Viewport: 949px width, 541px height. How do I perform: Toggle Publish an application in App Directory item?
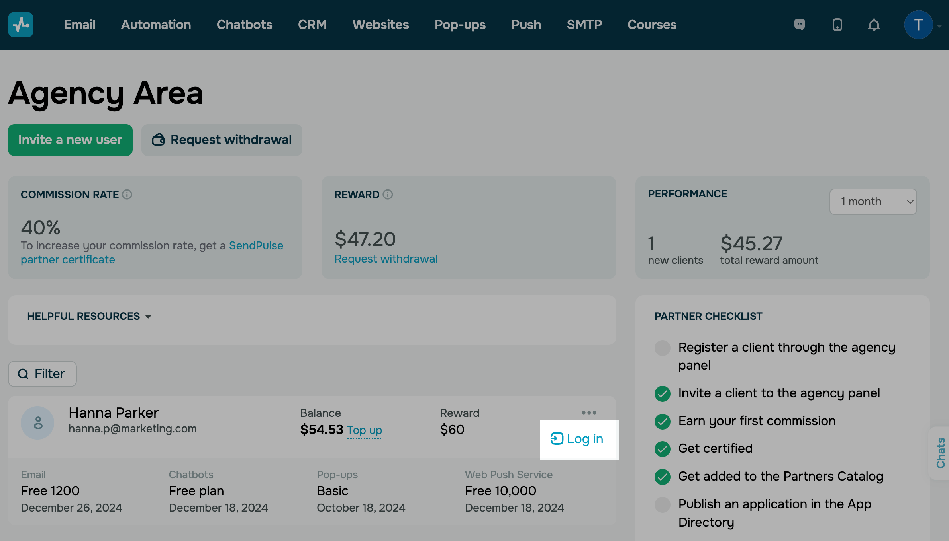pos(663,505)
